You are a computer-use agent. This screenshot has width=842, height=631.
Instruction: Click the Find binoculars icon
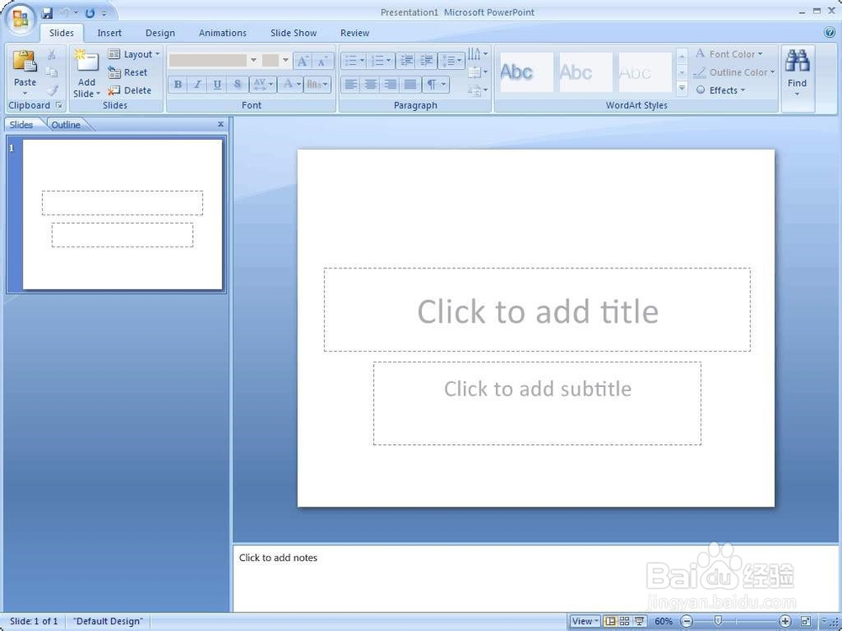coord(797,61)
